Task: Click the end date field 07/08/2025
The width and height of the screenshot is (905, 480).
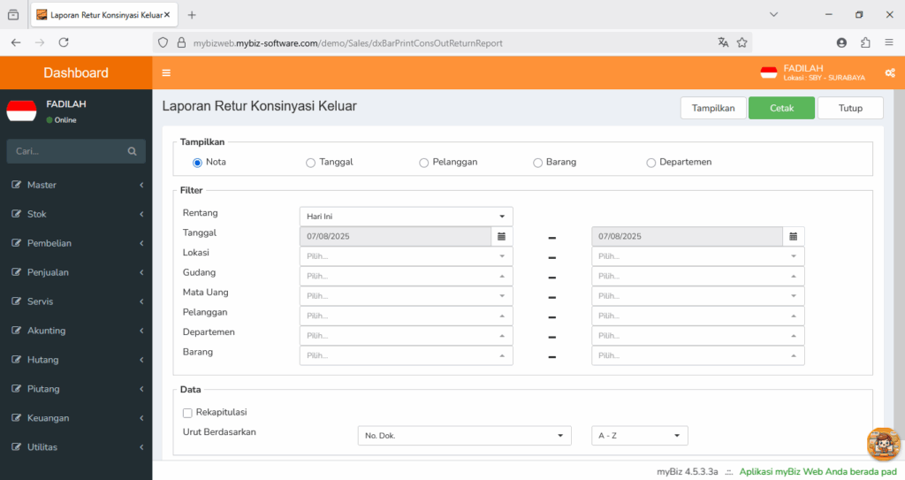Action: coord(687,236)
